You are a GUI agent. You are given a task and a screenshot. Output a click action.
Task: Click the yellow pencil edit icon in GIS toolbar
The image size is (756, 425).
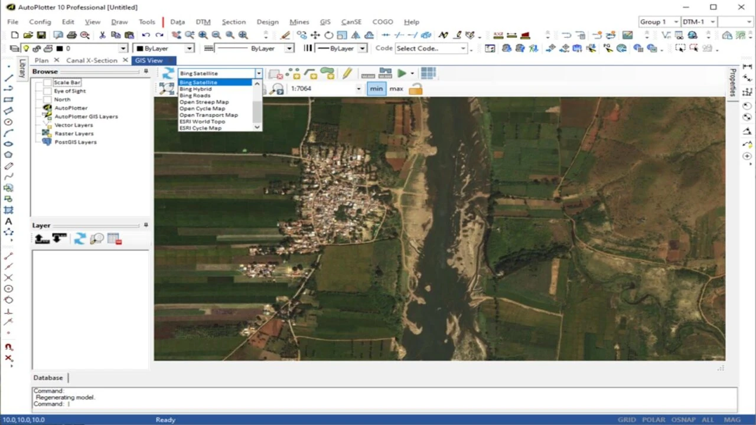pyautogui.click(x=347, y=73)
